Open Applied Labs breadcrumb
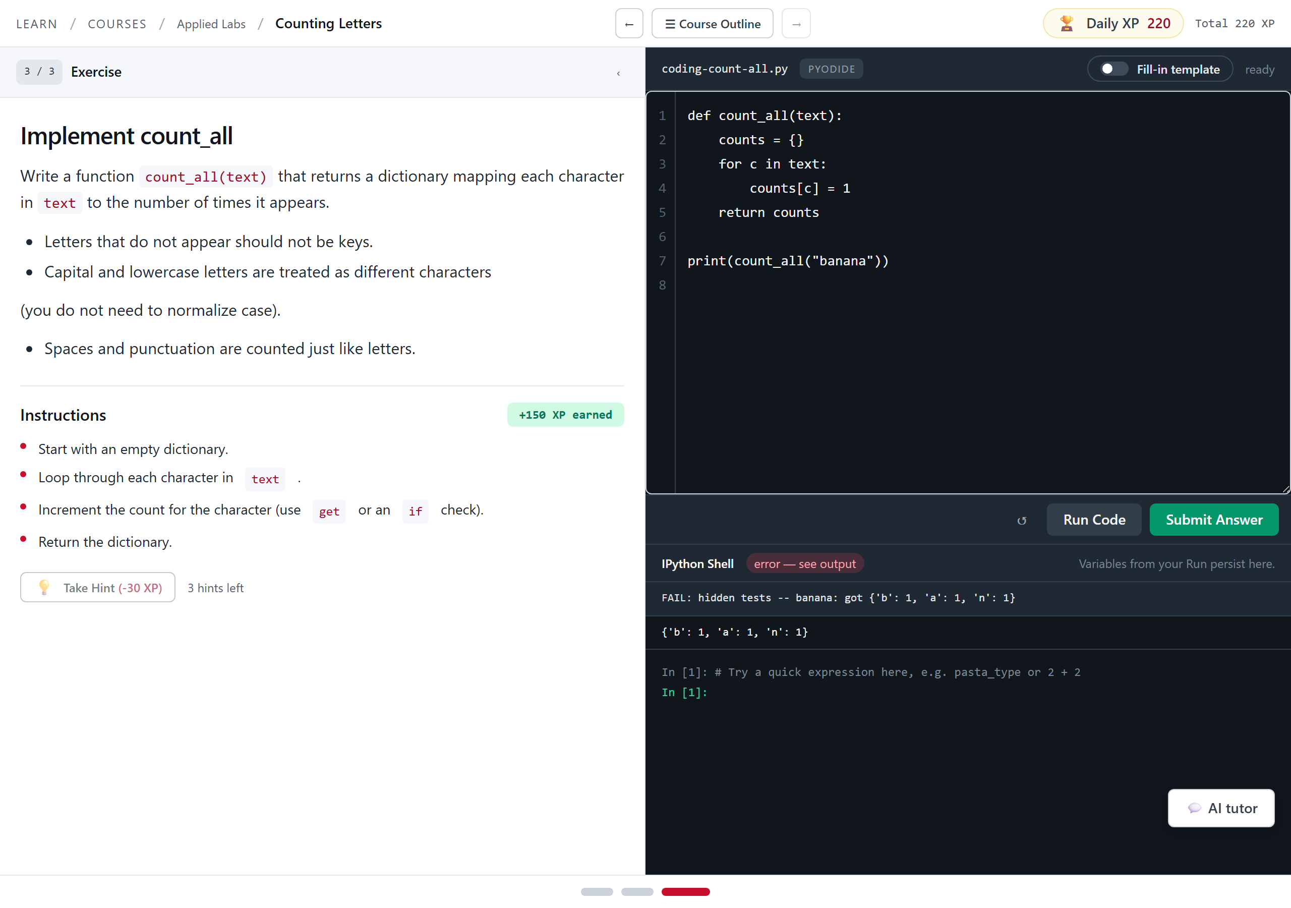 click(211, 24)
